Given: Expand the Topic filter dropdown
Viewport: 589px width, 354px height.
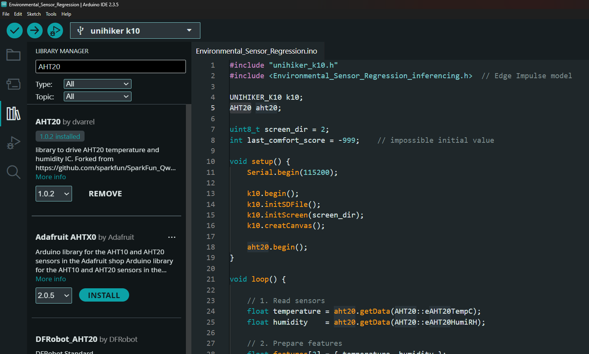Looking at the screenshot, I should (97, 97).
